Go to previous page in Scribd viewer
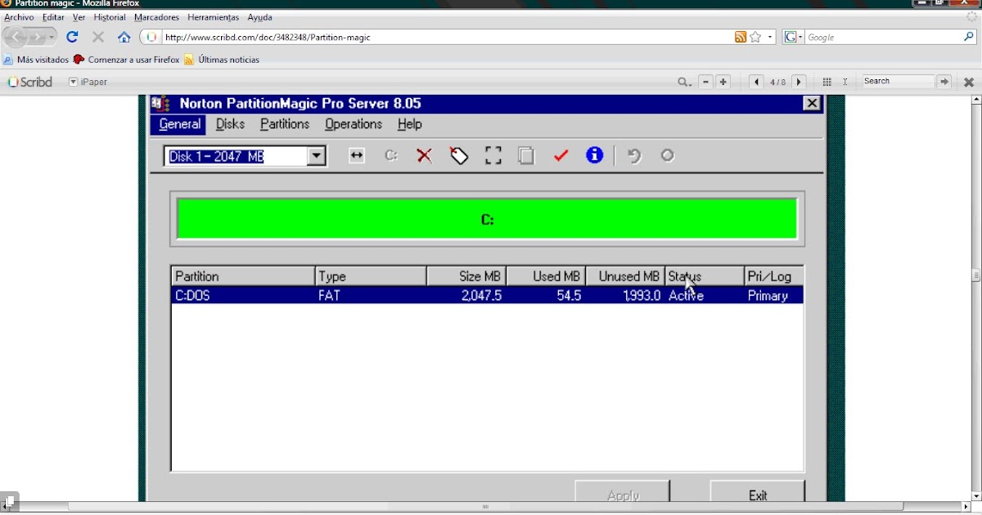This screenshot has height=515, width=982. tap(757, 82)
